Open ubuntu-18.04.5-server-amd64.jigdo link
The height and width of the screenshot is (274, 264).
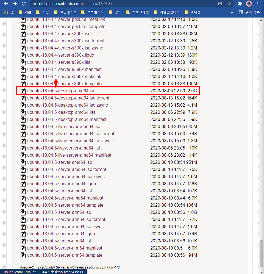(62, 184)
